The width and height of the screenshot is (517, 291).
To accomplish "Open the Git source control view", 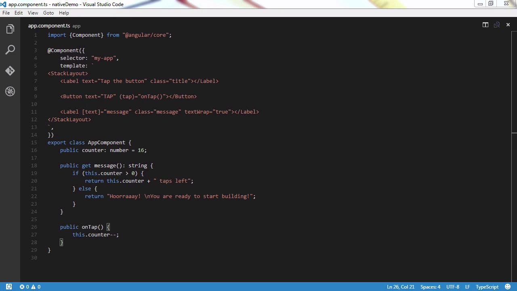I will (x=10, y=71).
